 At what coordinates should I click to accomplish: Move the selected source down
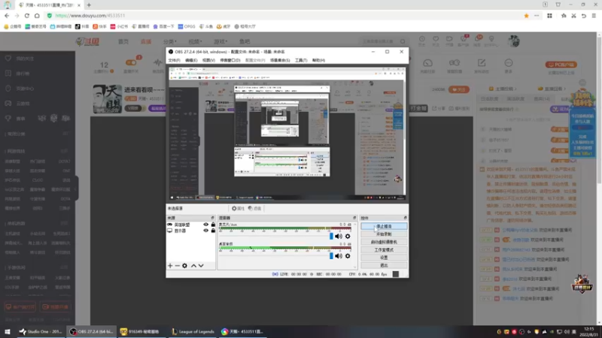[201, 266]
